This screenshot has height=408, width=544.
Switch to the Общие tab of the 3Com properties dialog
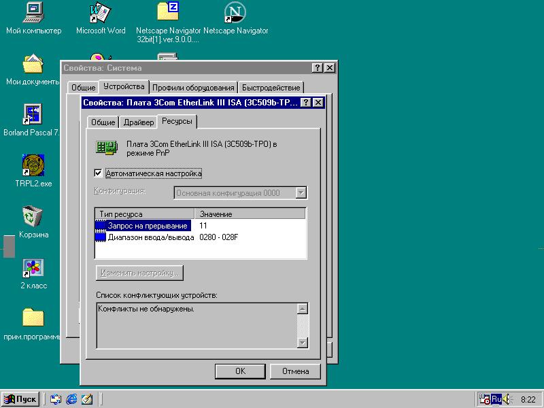103,122
